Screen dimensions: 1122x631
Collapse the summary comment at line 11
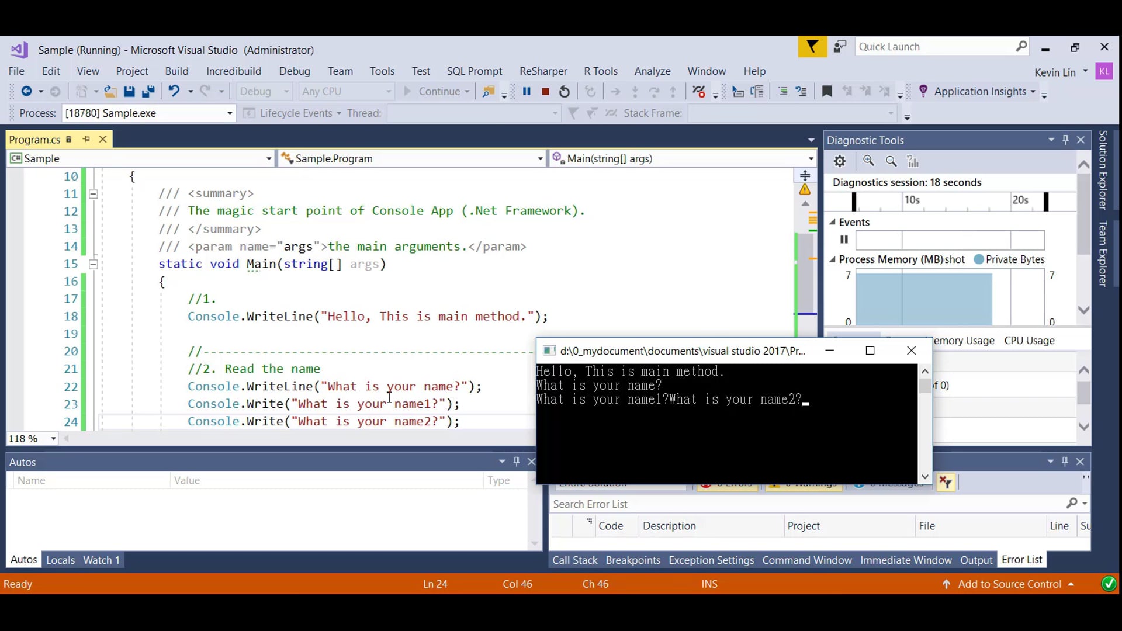(93, 193)
